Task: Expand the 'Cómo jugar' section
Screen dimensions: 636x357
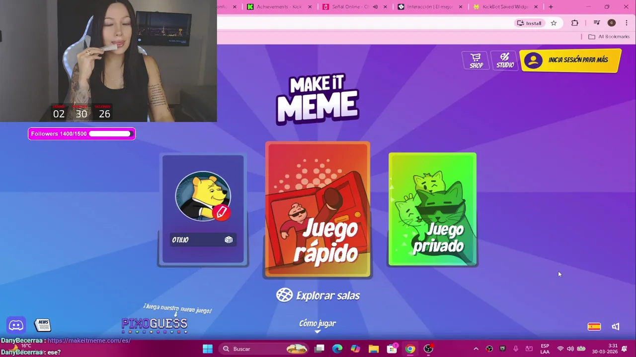Action: pos(318,324)
